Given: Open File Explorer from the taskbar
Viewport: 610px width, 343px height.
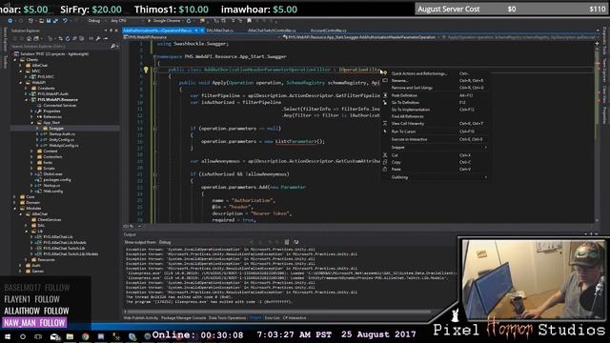Looking at the screenshot, I should [x=70, y=336].
